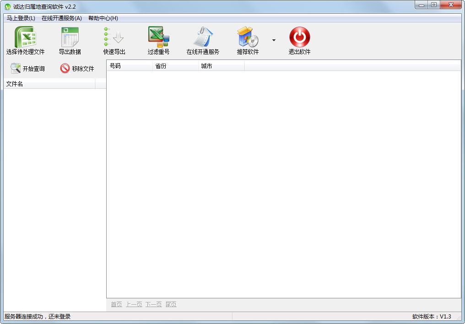This screenshot has width=465, height=324.
Task: Go to first page via 首页
Action: coord(116,304)
